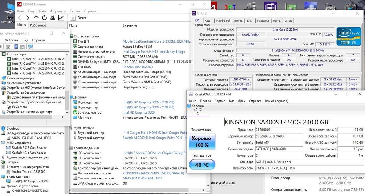The image size is (365, 194).
Task: Click the AIDA64 graph chart toolbar icon
Action: [61, 17]
